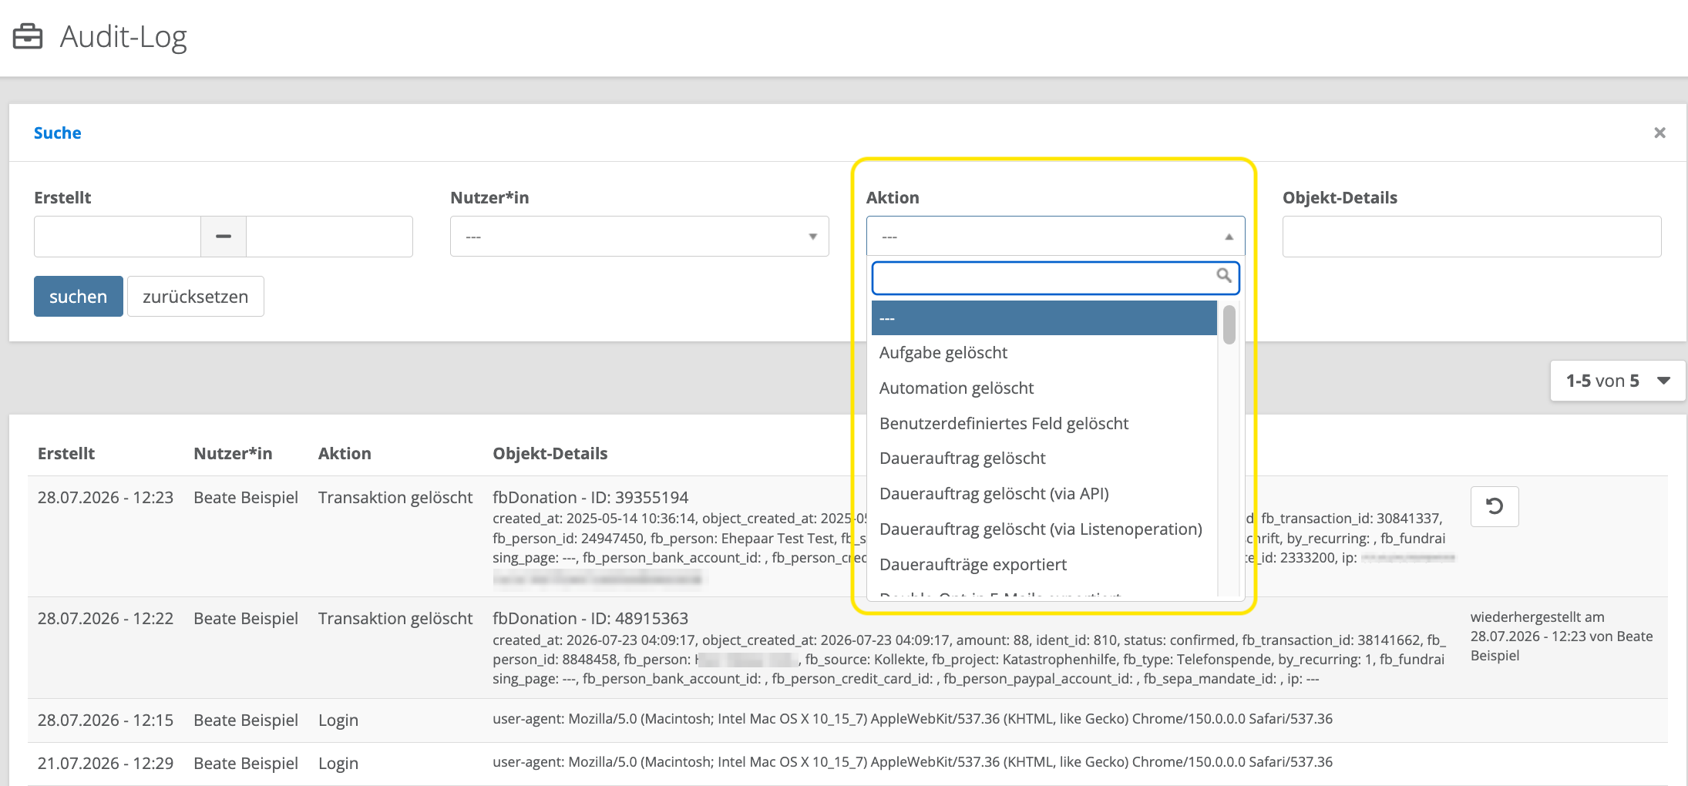The height and width of the screenshot is (786, 1688).
Task: Click the Login cell in the 21.07.2026 row
Action: pyautogui.click(x=338, y=763)
